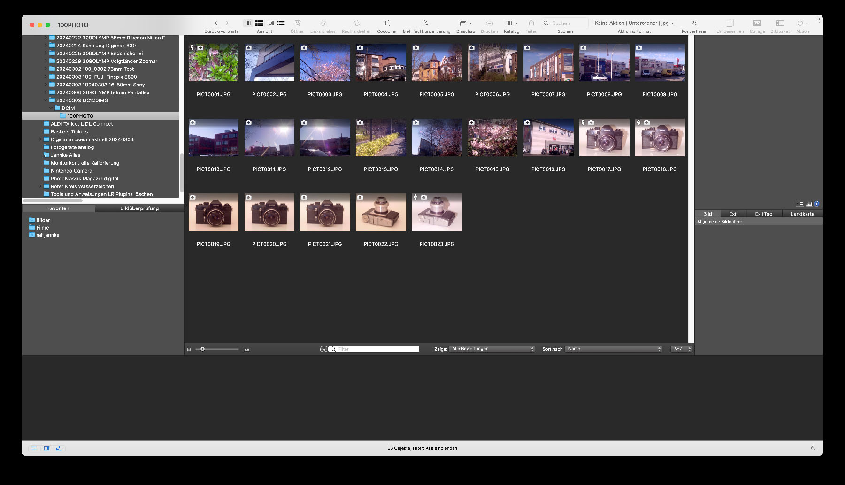The width and height of the screenshot is (845, 485).
Task: Open the ralfjannke favorite folder
Action: (x=44, y=235)
